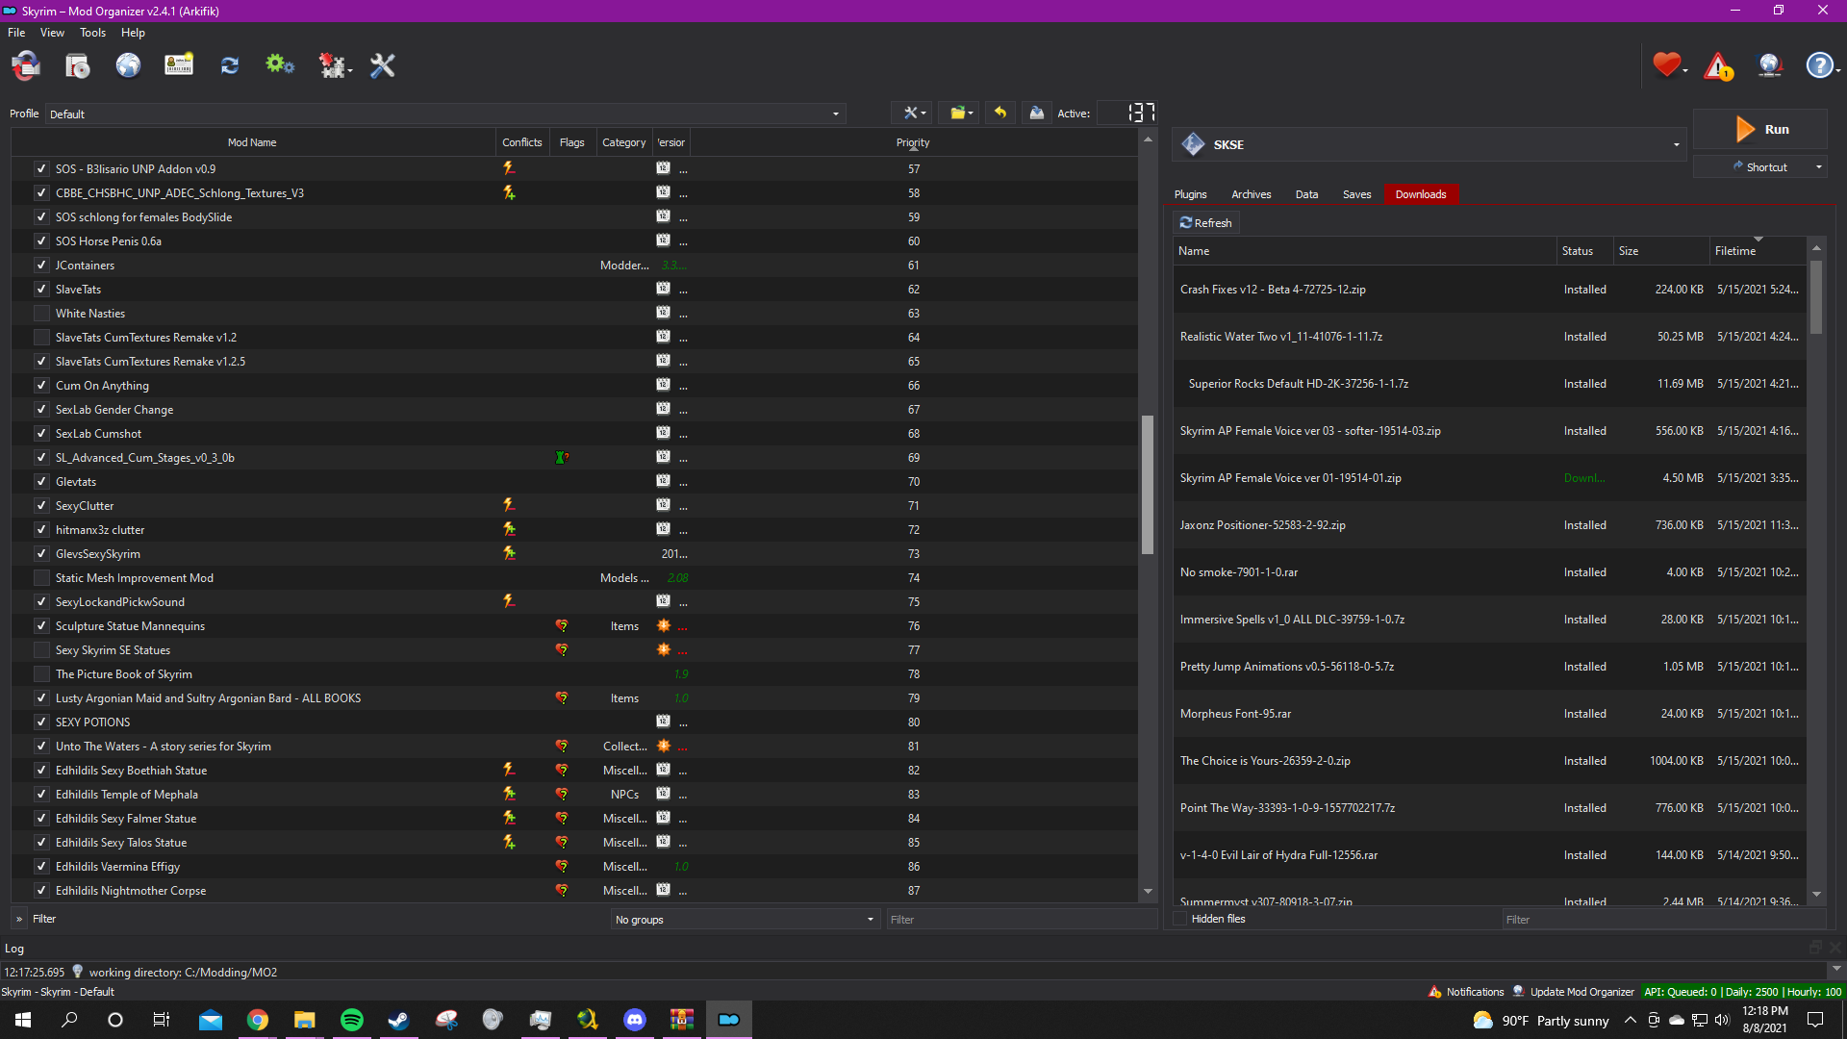Switch to the Saves tab
1847x1039 pixels.
1356,194
